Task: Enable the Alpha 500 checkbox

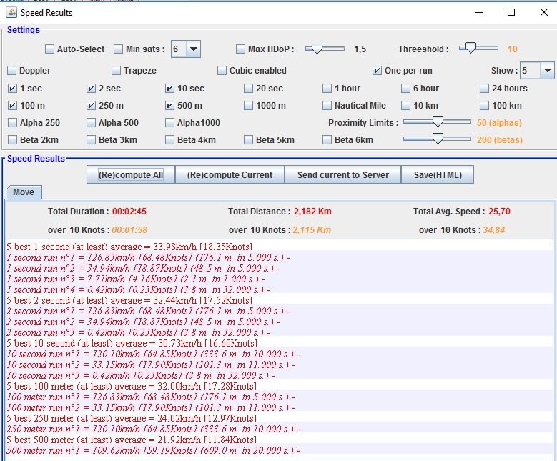Action: tap(92, 122)
